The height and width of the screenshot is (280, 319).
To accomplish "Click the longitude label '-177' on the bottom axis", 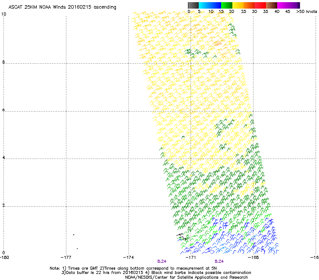I will [66, 258].
